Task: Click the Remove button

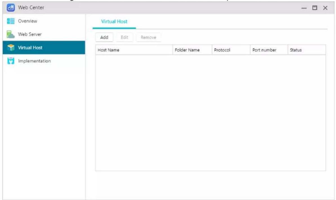Action: tap(148, 37)
